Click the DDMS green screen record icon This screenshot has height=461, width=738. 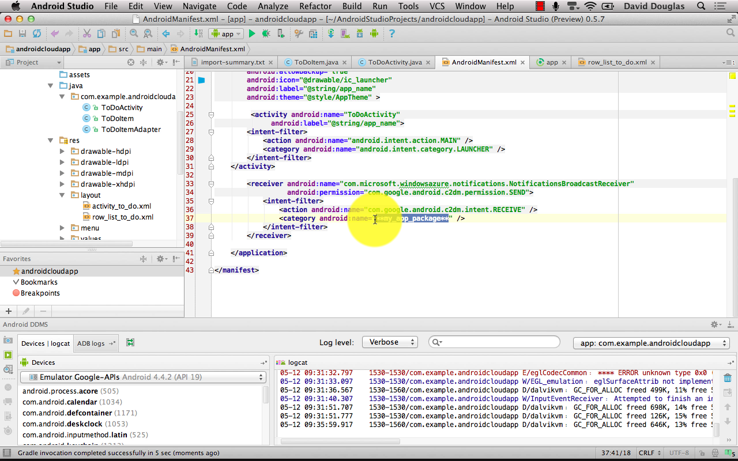pyautogui.click(x=8, y=355)
